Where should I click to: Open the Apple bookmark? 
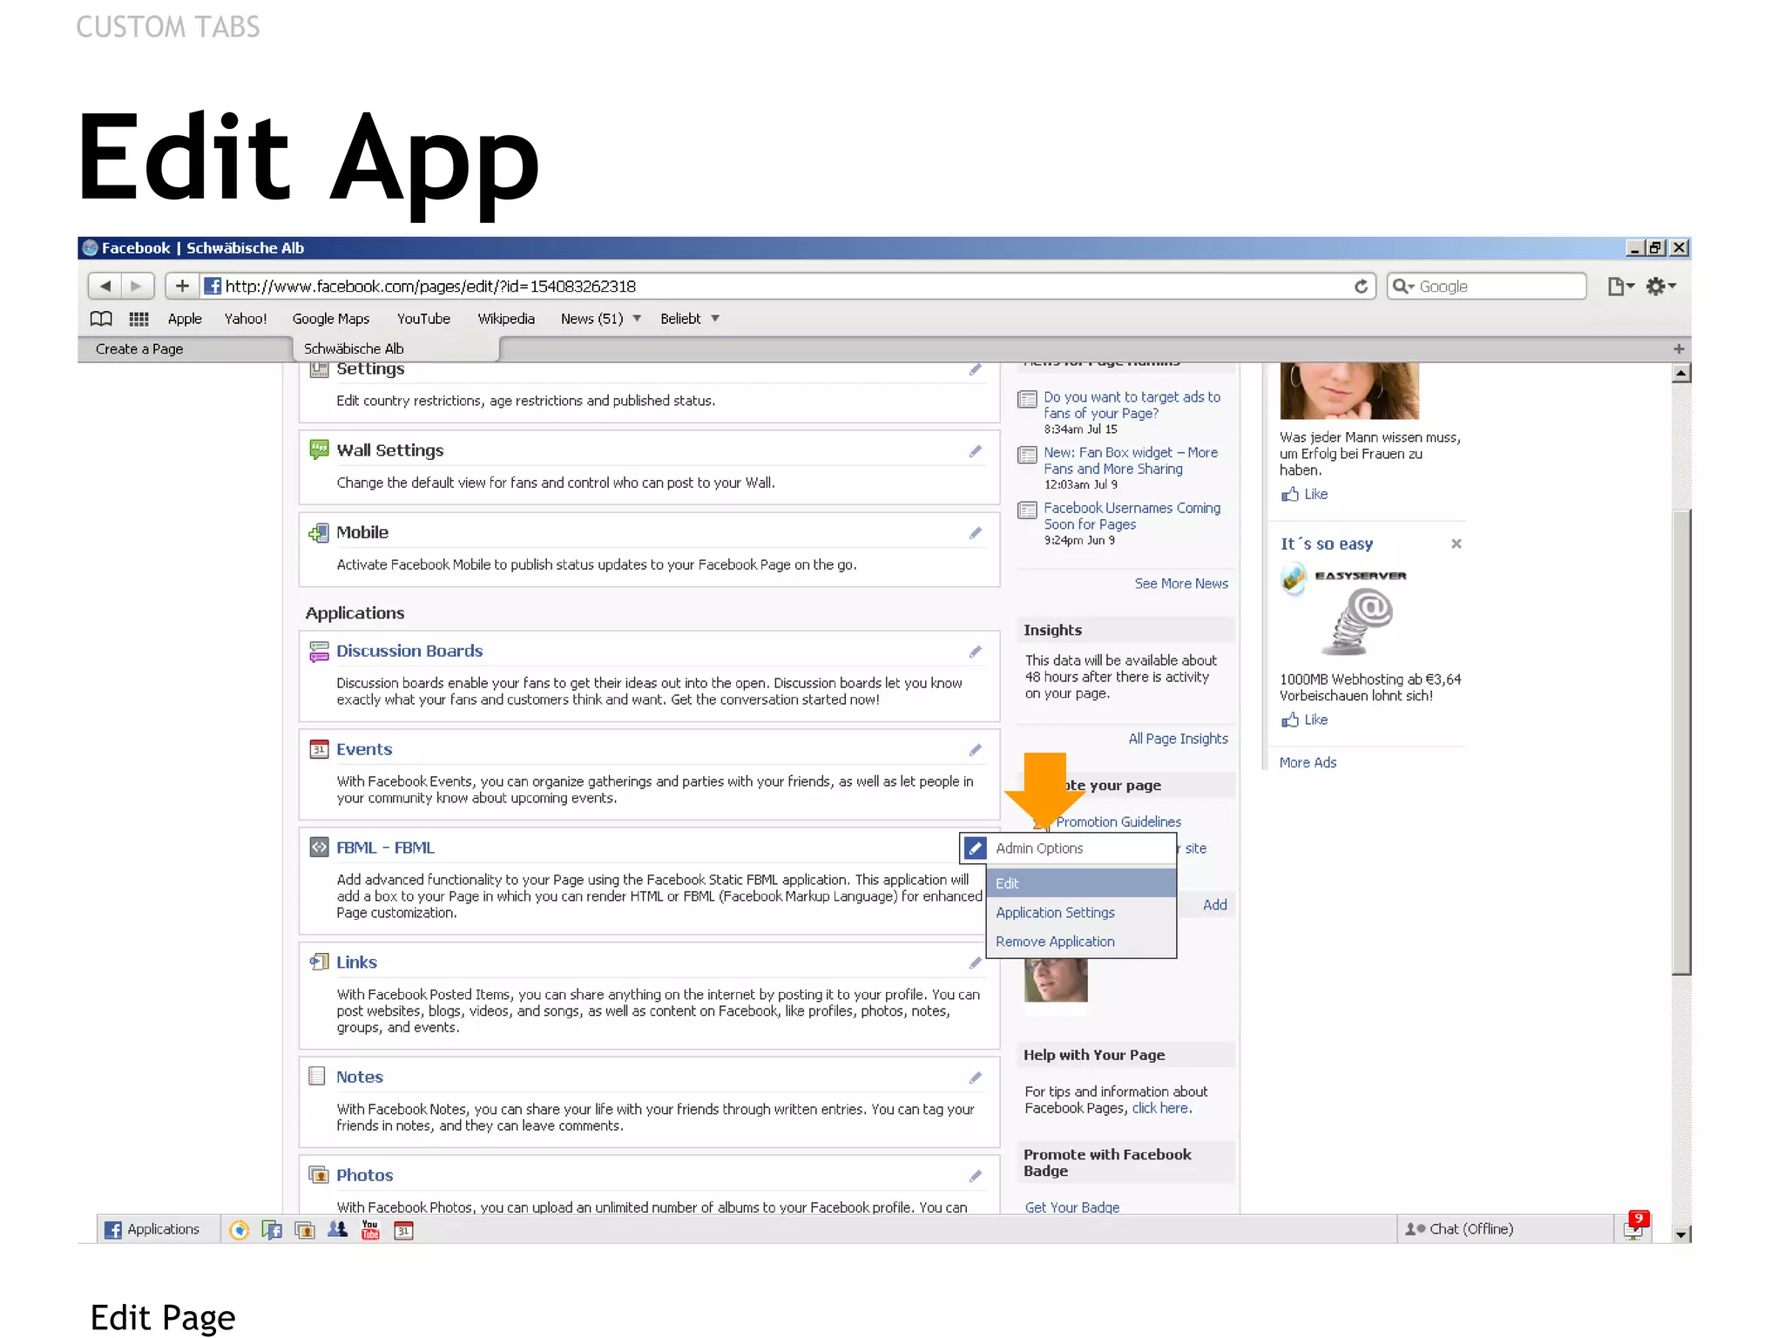pos(185,319)
